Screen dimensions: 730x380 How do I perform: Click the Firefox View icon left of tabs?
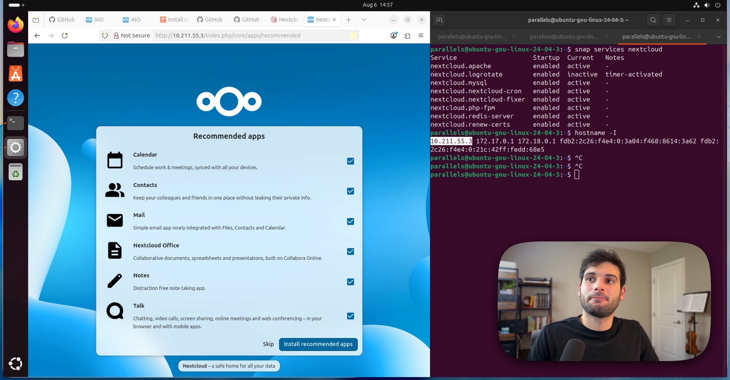pos(36,20)
